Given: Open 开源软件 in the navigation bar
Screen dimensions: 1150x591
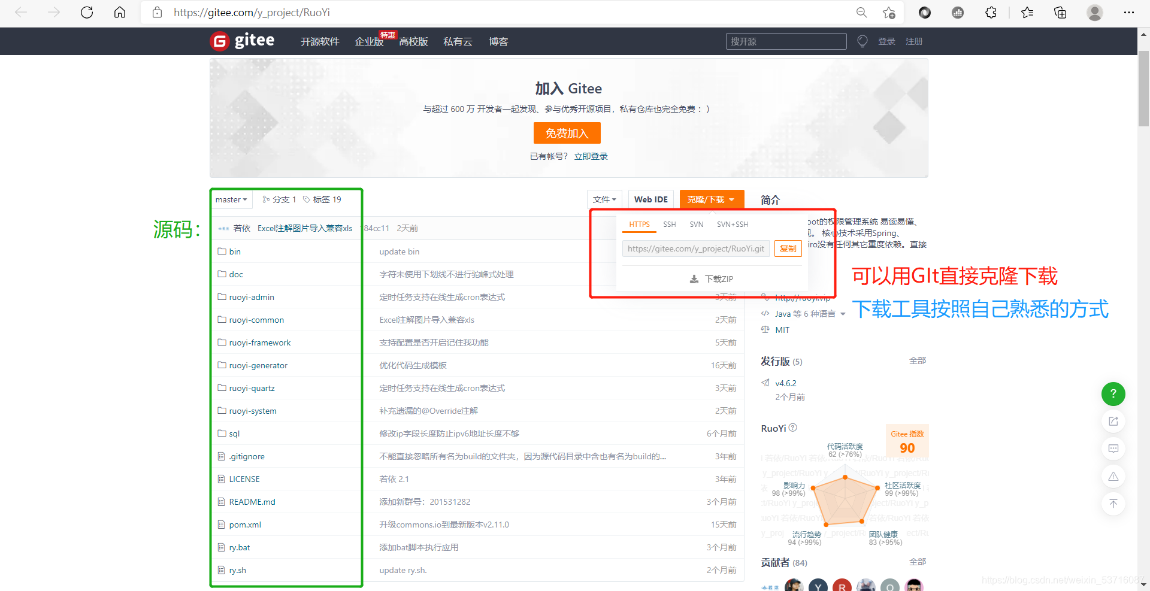Looking at the screenshot, I should (x=320, y=41).
